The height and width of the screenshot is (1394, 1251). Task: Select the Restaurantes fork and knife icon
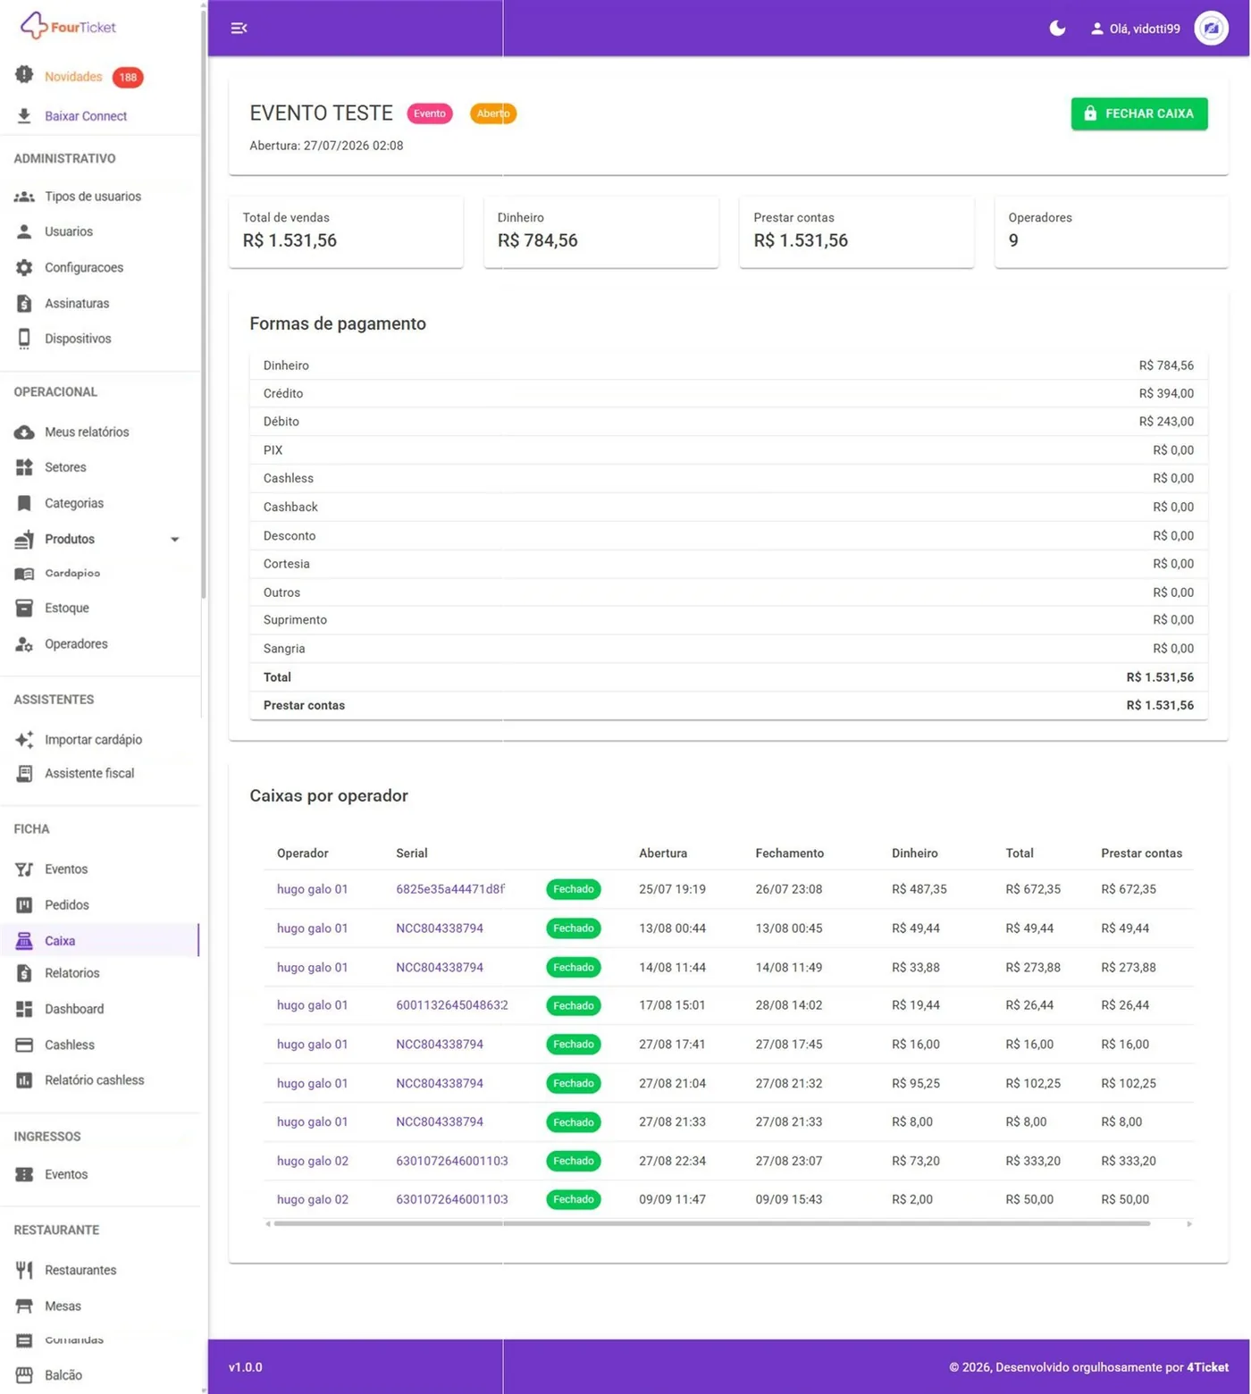(24, 1270)
